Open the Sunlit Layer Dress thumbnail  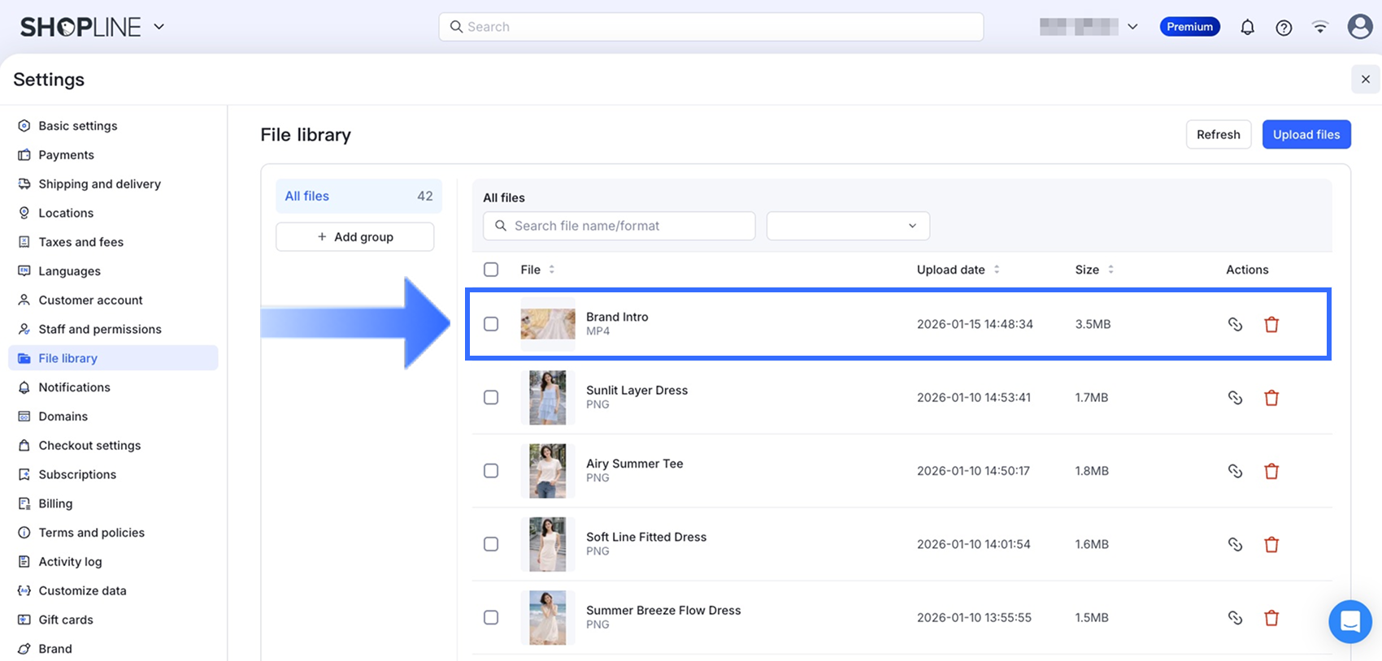pyautogui.click(x=548, y=398)
